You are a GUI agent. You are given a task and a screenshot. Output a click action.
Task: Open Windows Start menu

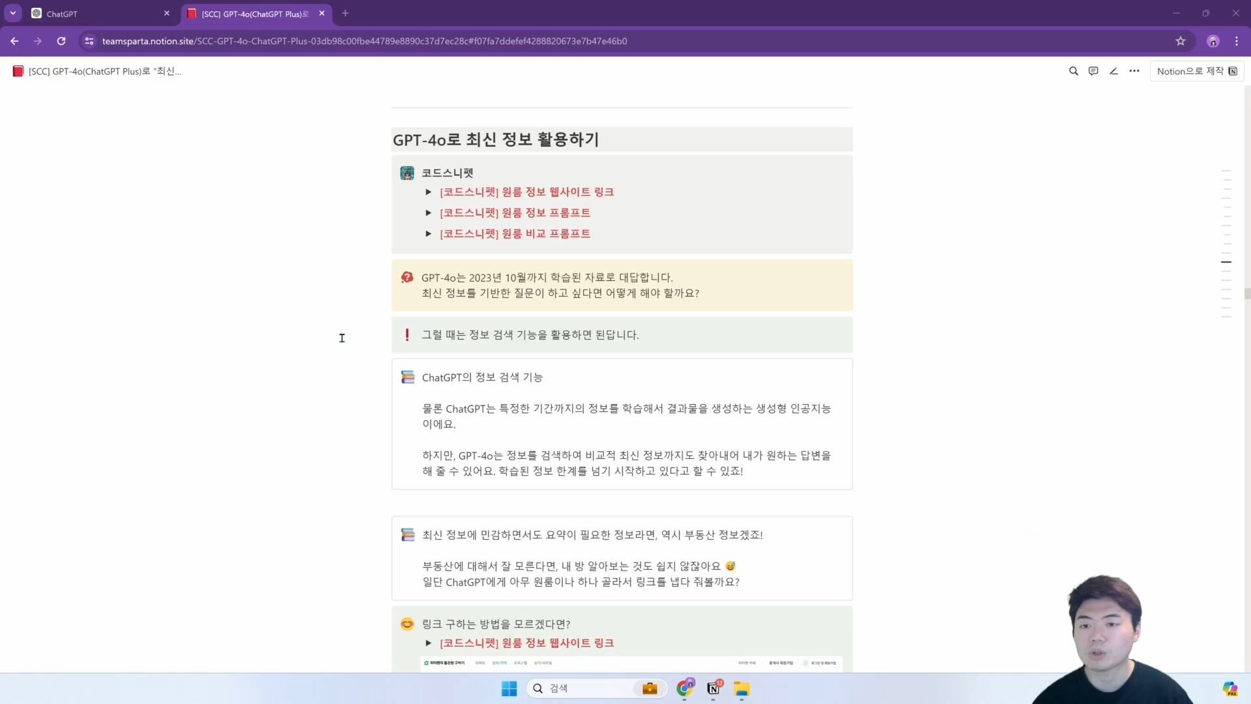(x=509, y=689)
